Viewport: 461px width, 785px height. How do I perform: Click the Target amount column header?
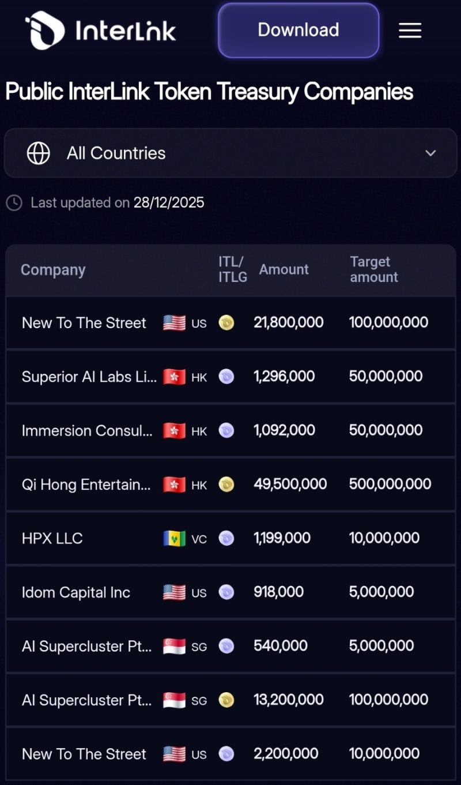pyautogui.click(x=373, y=269)
